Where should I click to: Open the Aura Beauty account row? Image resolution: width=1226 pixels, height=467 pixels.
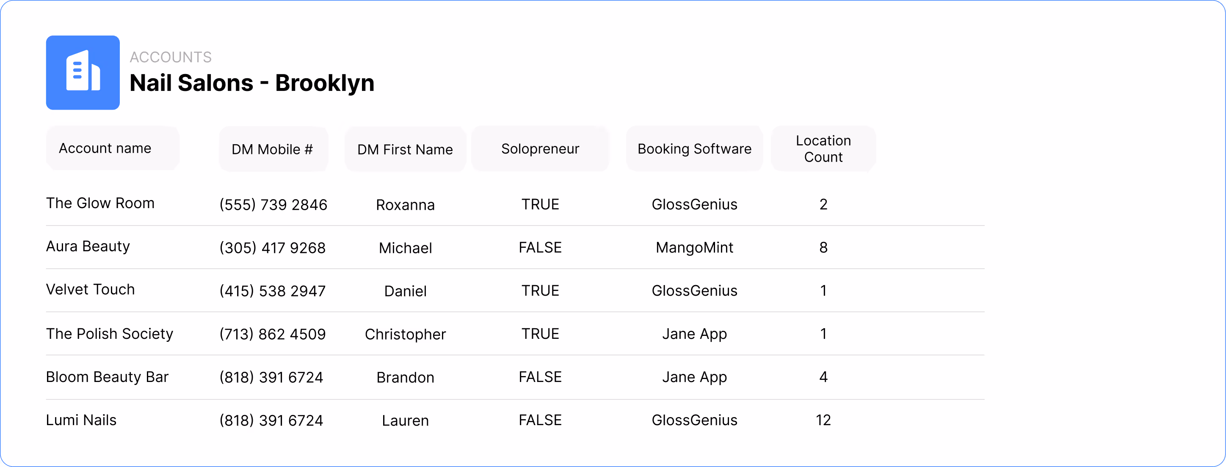(88, 246)
